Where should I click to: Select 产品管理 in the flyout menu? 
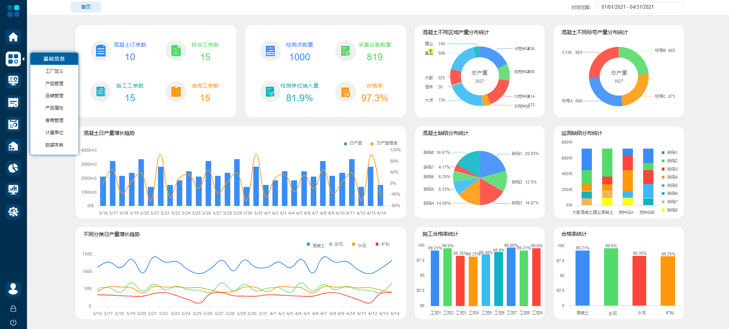click(54, 83)
